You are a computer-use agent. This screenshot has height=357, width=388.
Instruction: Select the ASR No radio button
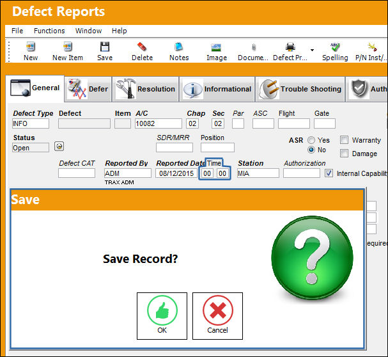pos(311,150)
